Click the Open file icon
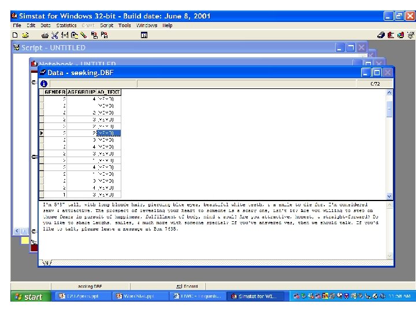Screen dimensions: 416x312 (25, 35)
